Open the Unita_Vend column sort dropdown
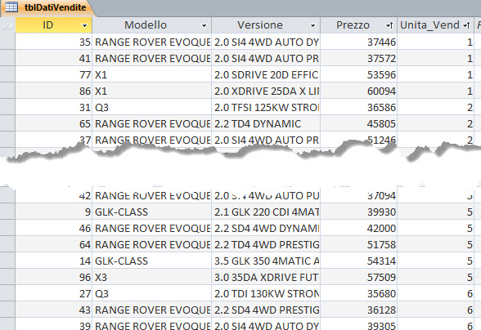The height and width of the screenshot is (330, 481). point(466,25)
